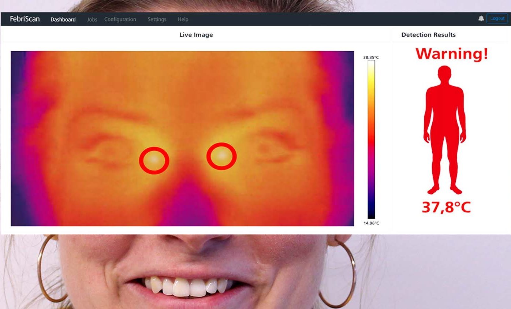511x309 pixels.
Task: Open the Help menu
Action: click(183, 19)
